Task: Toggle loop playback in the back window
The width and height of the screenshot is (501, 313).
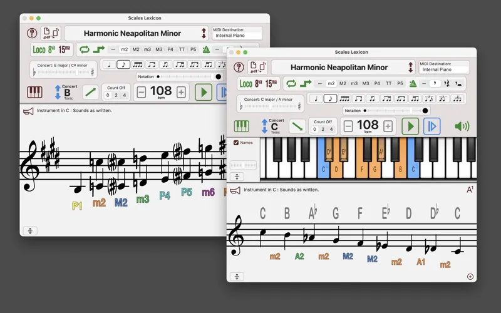Action: 85,49
